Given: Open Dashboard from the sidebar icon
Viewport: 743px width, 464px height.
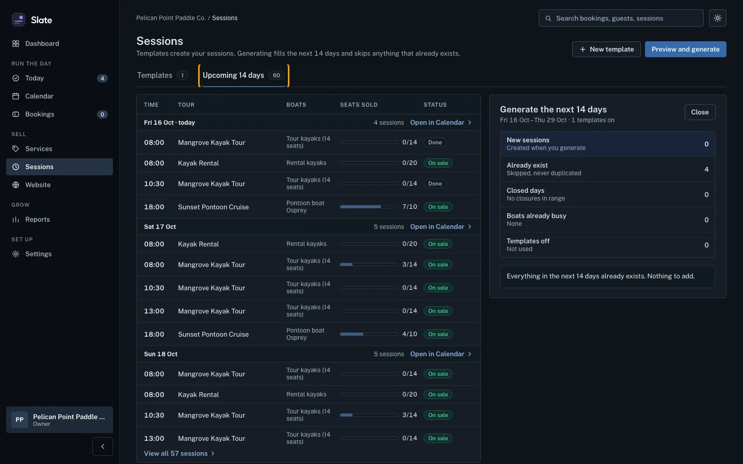Looking at the screenshot, I should (x=15, y=44).
